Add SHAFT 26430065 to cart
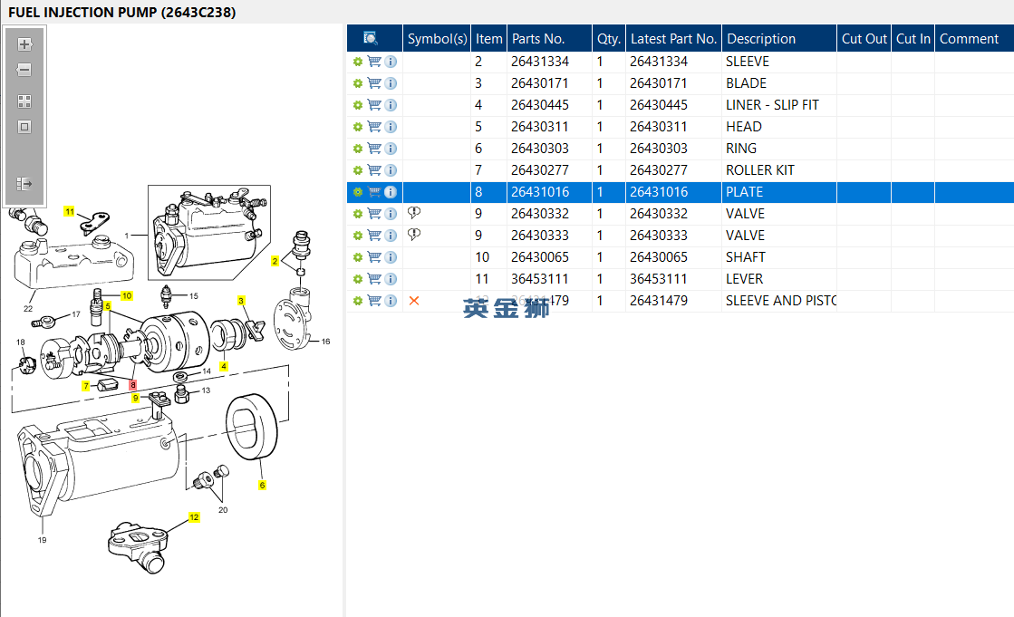Image resolution: width=1014 pixels, height=617 pixels. (373, 257)
